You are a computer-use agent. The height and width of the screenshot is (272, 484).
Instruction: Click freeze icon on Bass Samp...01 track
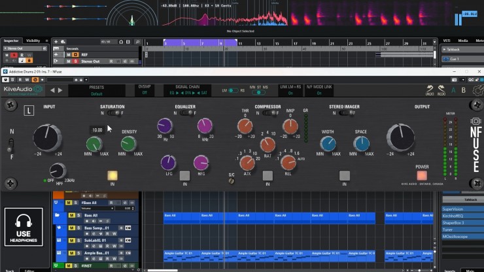tap(121, 228)
